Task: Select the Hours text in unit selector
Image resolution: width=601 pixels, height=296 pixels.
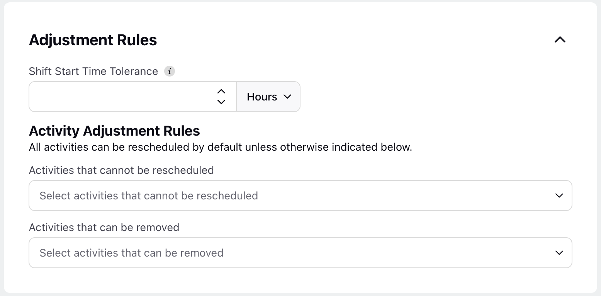Action: [x=262, y=97]
